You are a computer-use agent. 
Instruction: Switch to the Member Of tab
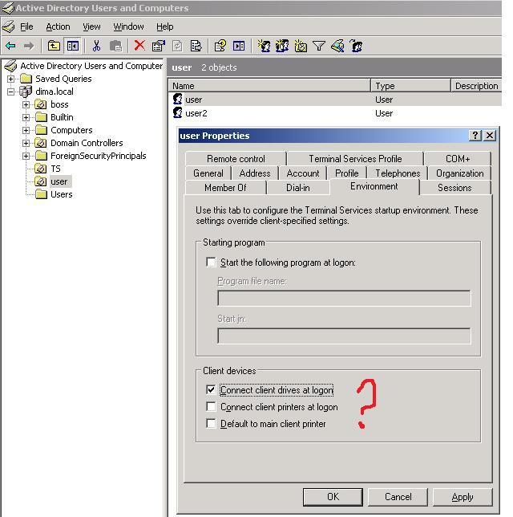coord(225,188)
